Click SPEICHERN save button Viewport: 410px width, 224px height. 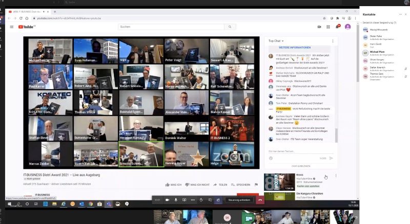[240, 185]
